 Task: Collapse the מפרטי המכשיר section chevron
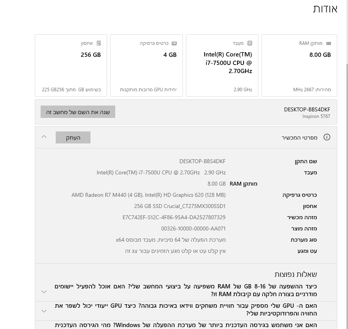44,137
